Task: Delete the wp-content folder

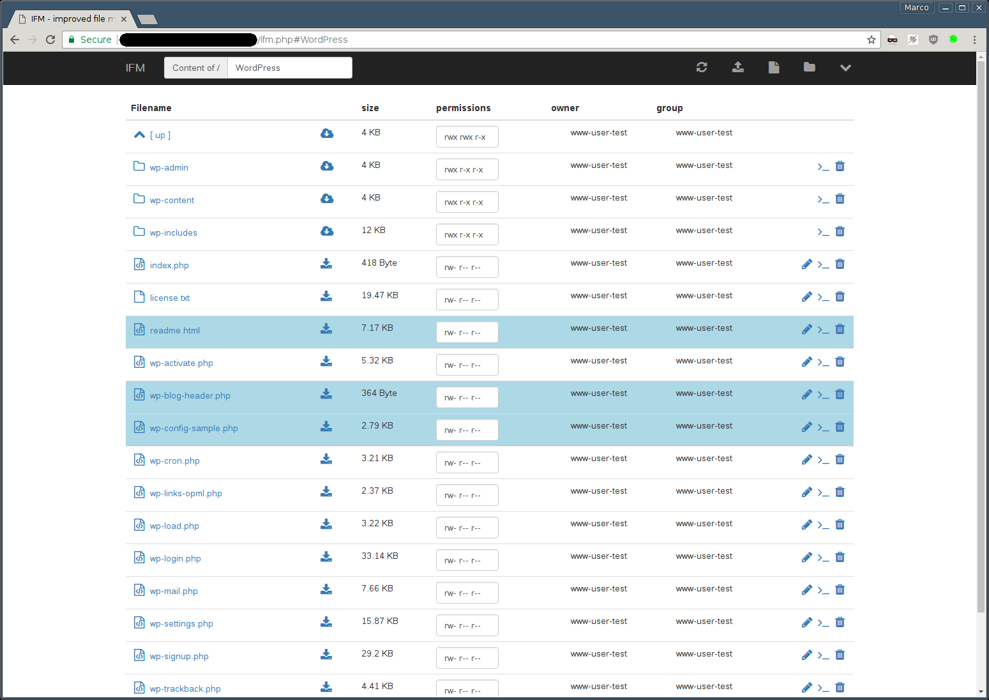Action: coord(840,199)
